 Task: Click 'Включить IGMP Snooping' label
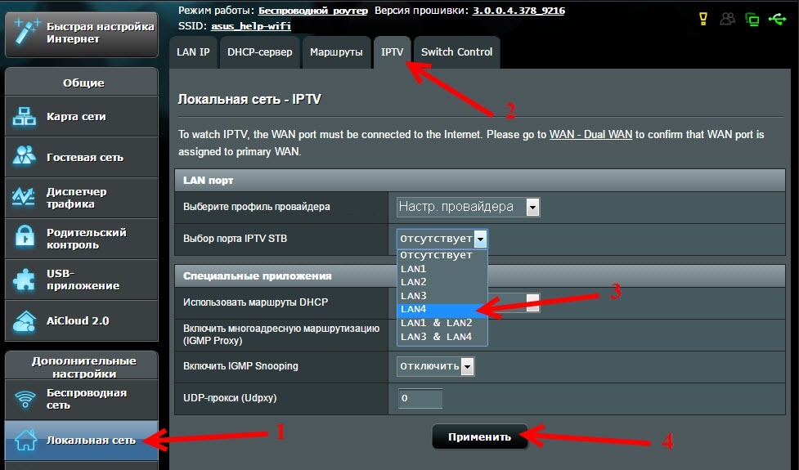tap(240, 365)
